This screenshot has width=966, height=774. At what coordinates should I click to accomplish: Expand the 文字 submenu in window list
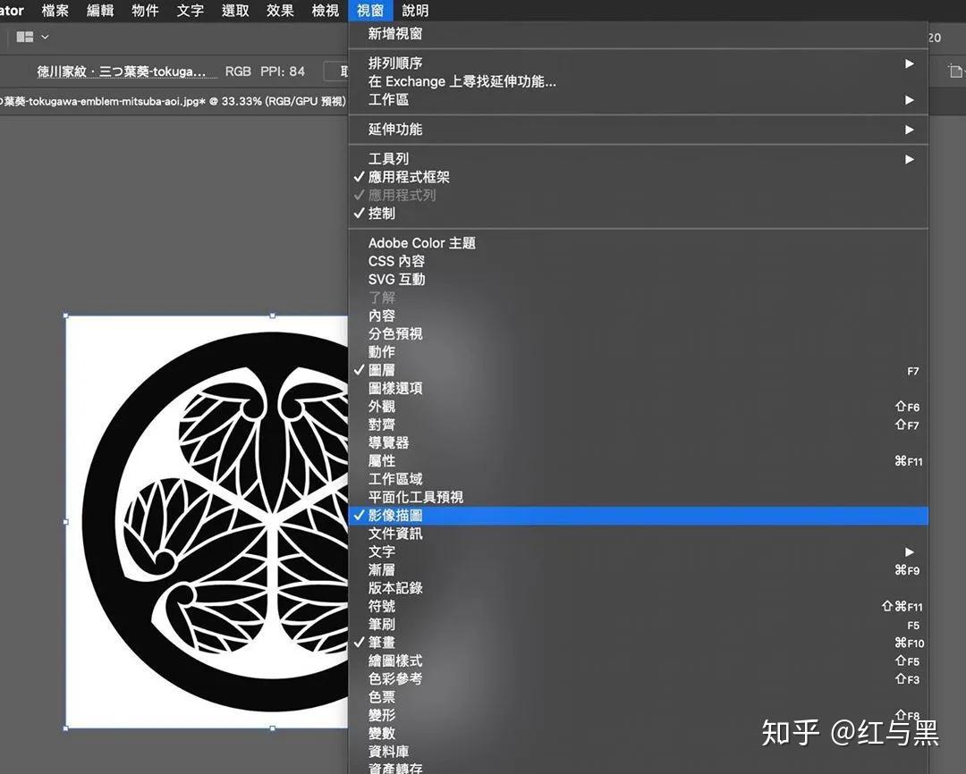point(639,551)
